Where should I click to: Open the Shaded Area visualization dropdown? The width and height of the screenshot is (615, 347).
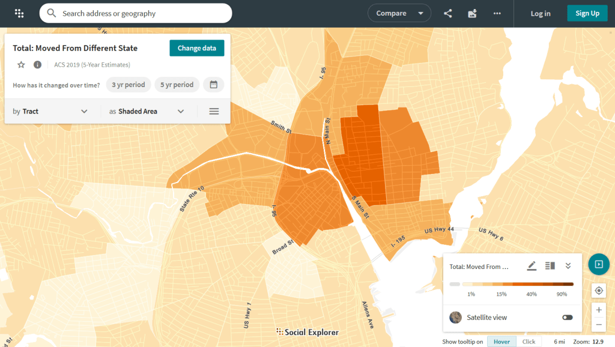click(147, 111)
